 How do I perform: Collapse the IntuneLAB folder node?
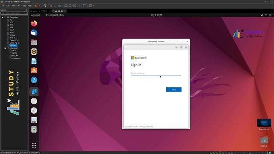tap(5, 48)
